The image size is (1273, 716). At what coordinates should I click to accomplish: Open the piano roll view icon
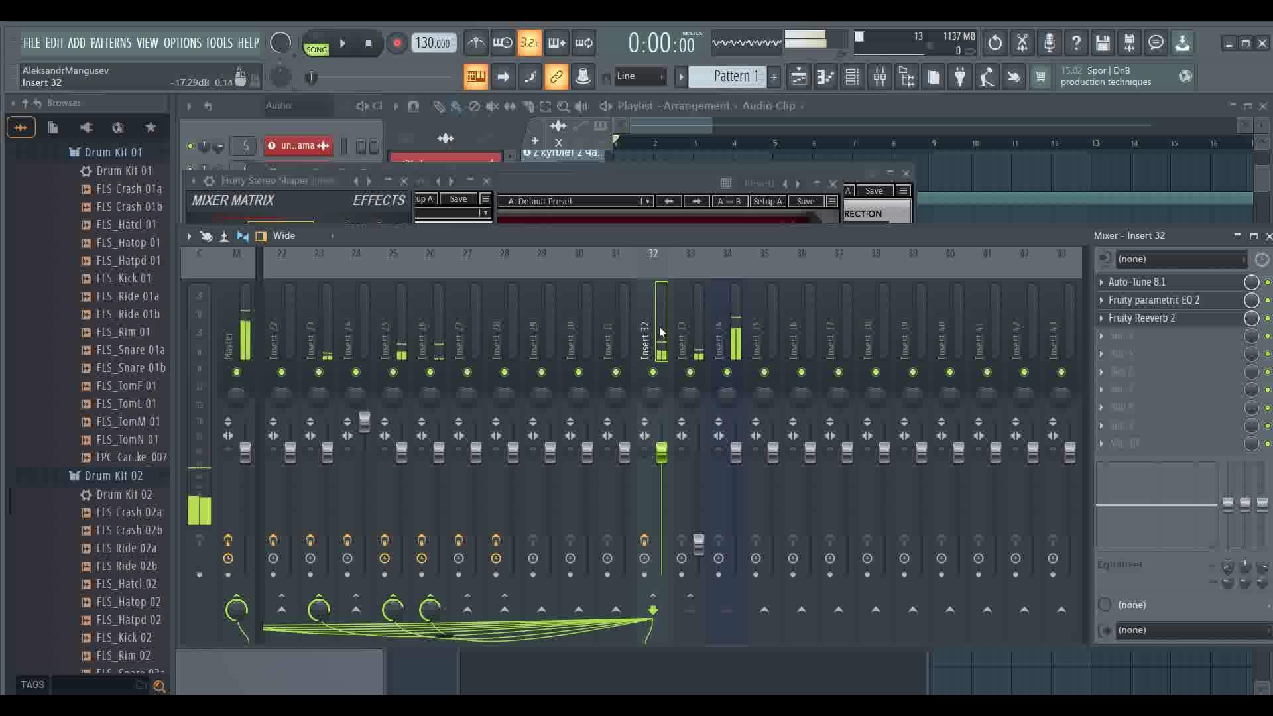point(825,77)
